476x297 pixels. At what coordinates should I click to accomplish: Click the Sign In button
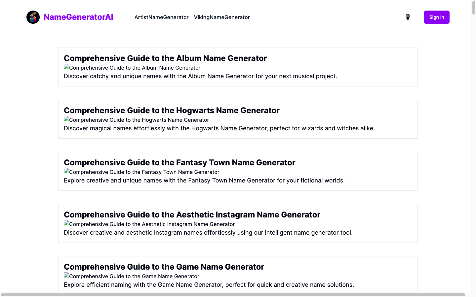point(437,17)
